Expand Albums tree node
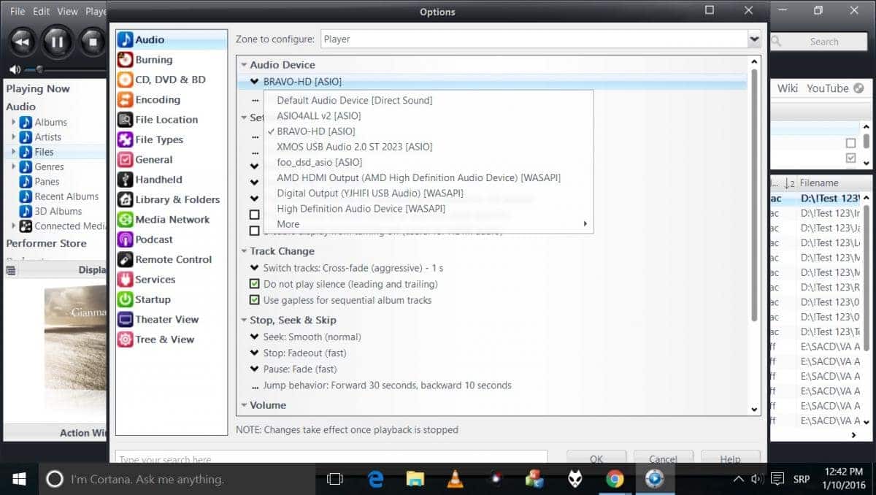876x495 pixels. click(13, 122)
